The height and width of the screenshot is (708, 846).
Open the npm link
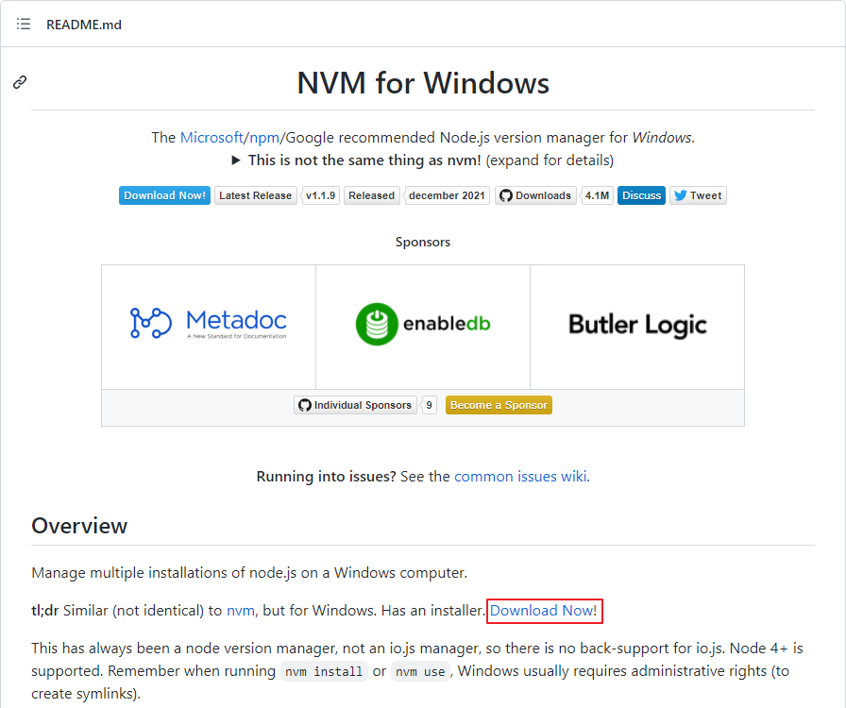coord(264,138)
